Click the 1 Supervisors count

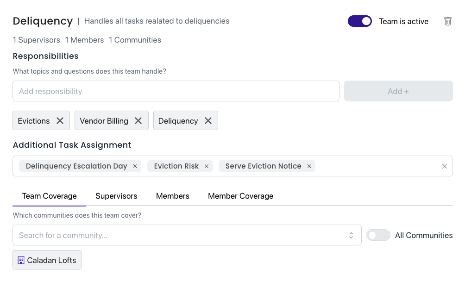coord(36,40)
